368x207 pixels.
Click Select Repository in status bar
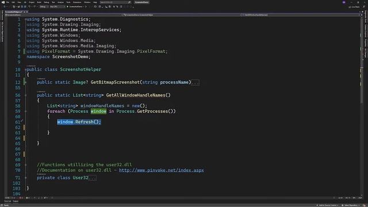coord(351,205)
